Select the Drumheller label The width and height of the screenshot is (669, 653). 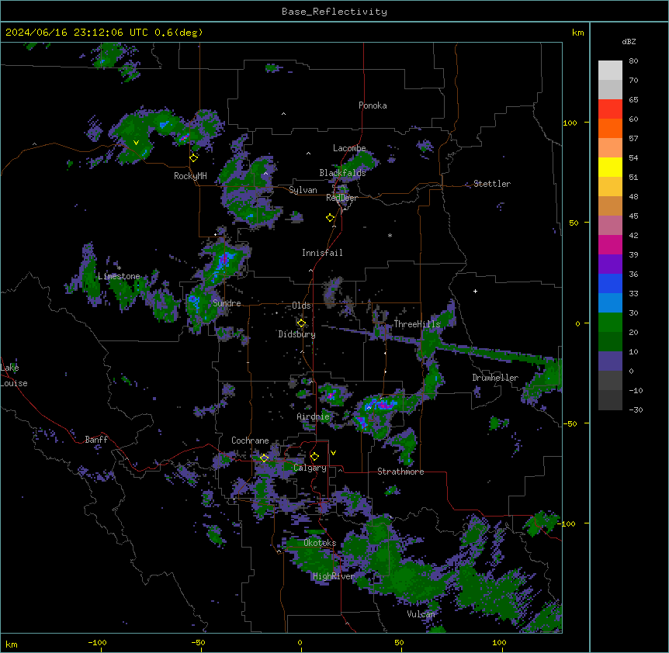[x=495, y=378]
